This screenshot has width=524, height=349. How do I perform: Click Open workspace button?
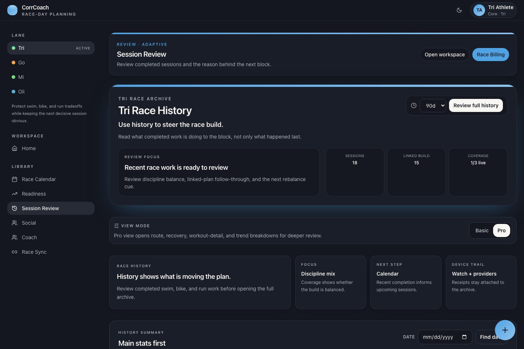445,55
